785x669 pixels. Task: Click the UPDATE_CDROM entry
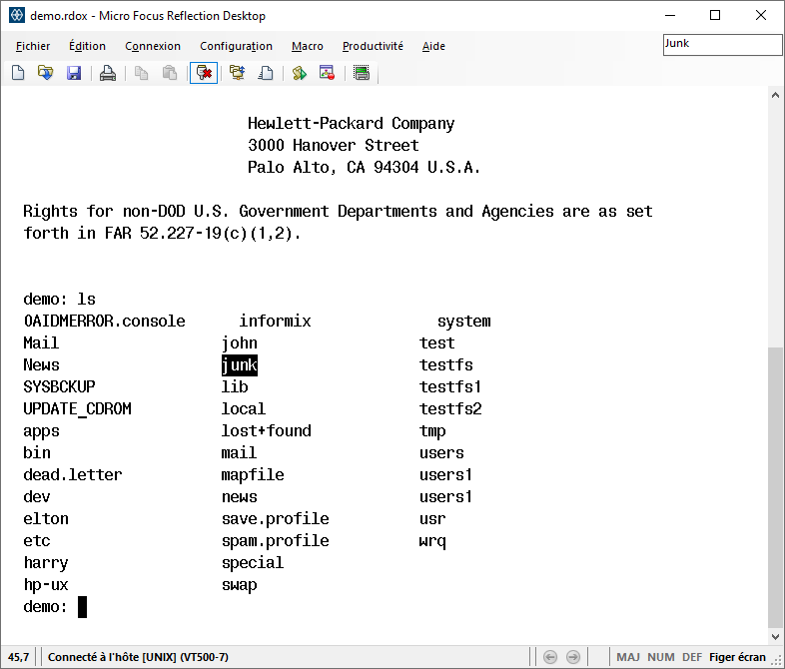click(x=78, y=409)
